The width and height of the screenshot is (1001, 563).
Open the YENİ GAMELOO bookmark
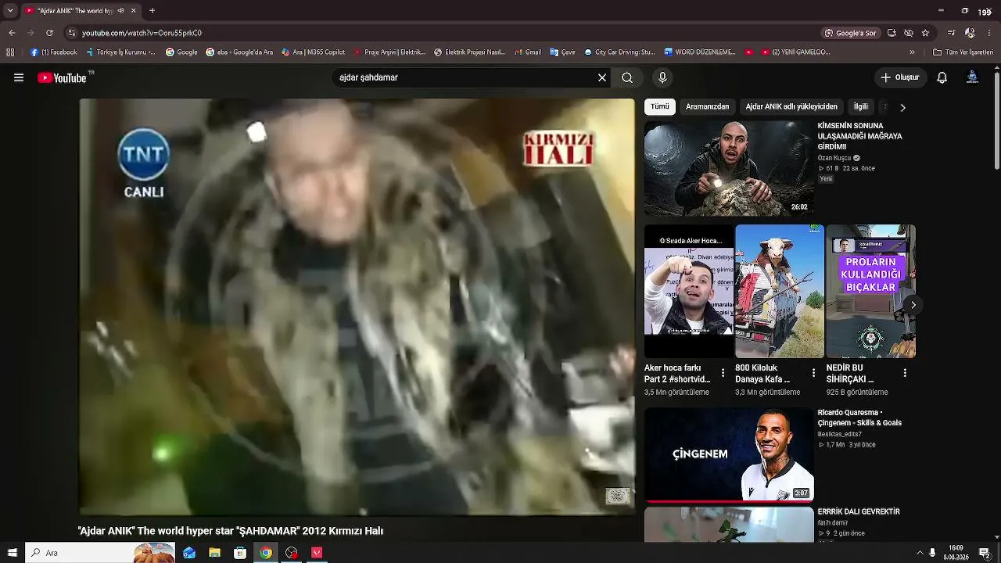click(795, 52)
